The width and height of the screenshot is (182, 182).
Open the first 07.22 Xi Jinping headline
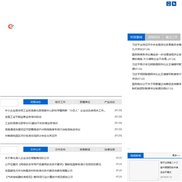coord(157,67)
